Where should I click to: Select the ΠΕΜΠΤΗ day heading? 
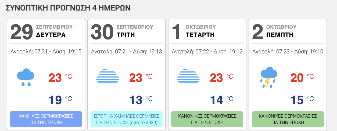(280, 35)
